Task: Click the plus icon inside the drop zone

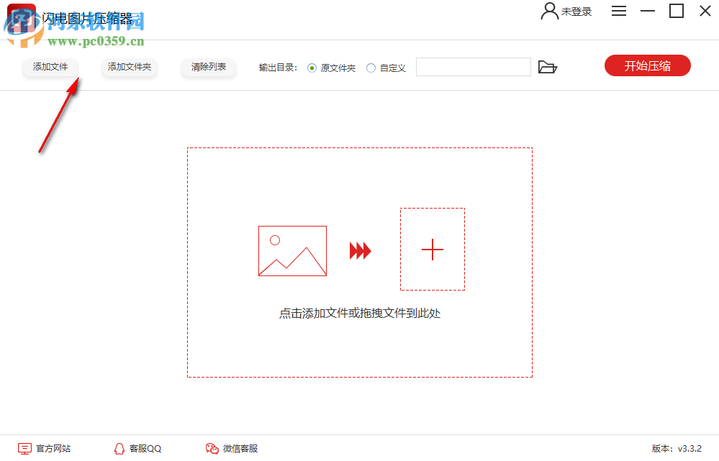Action: 432,250
